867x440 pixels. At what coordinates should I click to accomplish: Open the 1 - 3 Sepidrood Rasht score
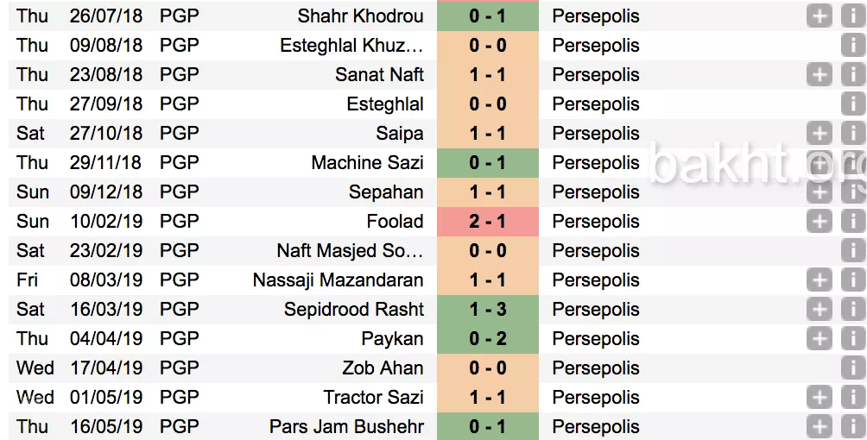pos(488,310)
